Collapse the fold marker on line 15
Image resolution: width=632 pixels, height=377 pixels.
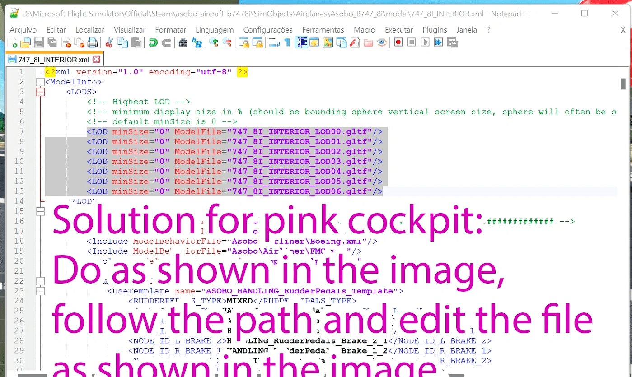[x=41, y=211]
